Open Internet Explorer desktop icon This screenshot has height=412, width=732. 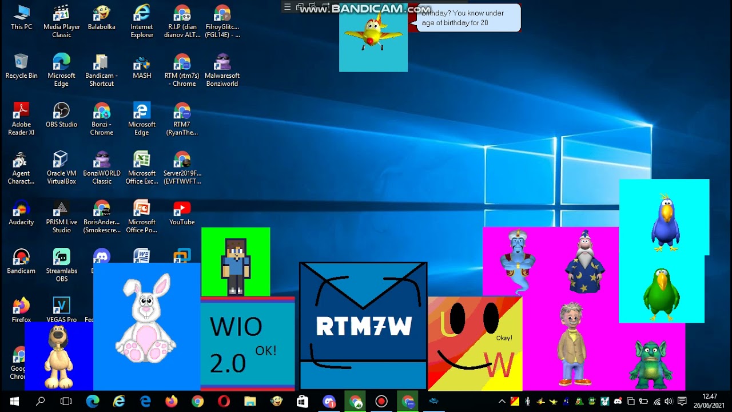(142, 22)
